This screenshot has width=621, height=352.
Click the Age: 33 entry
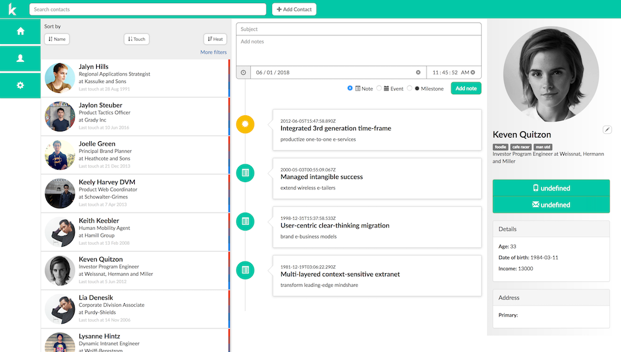[507, 247]
